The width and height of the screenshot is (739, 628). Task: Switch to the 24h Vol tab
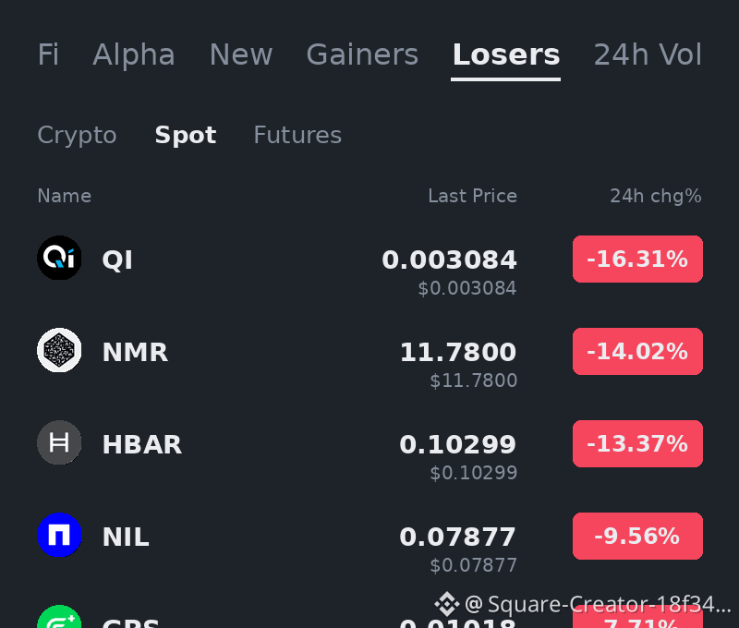pos(648,54)
